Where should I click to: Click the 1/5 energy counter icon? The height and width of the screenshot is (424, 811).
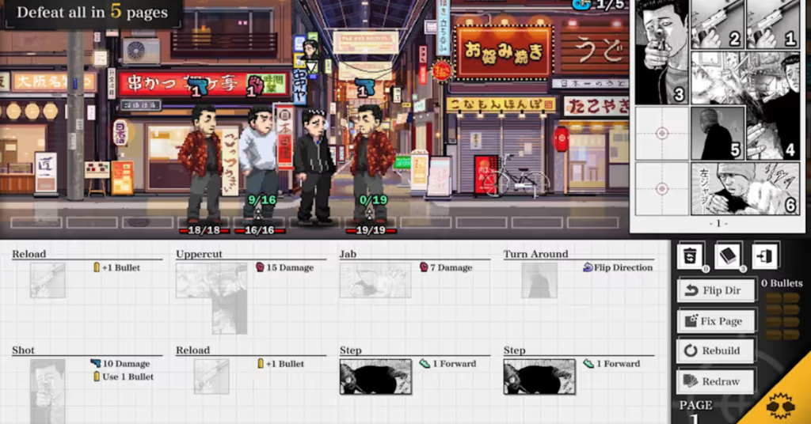click(583, 5)
